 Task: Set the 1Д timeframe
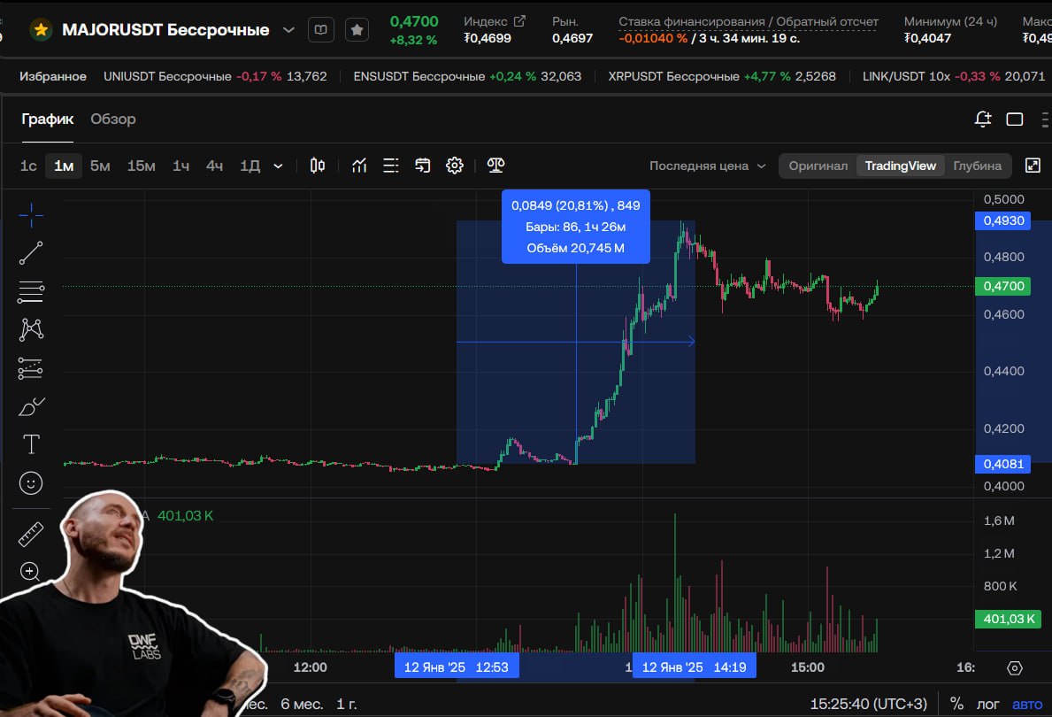point(250,166)
